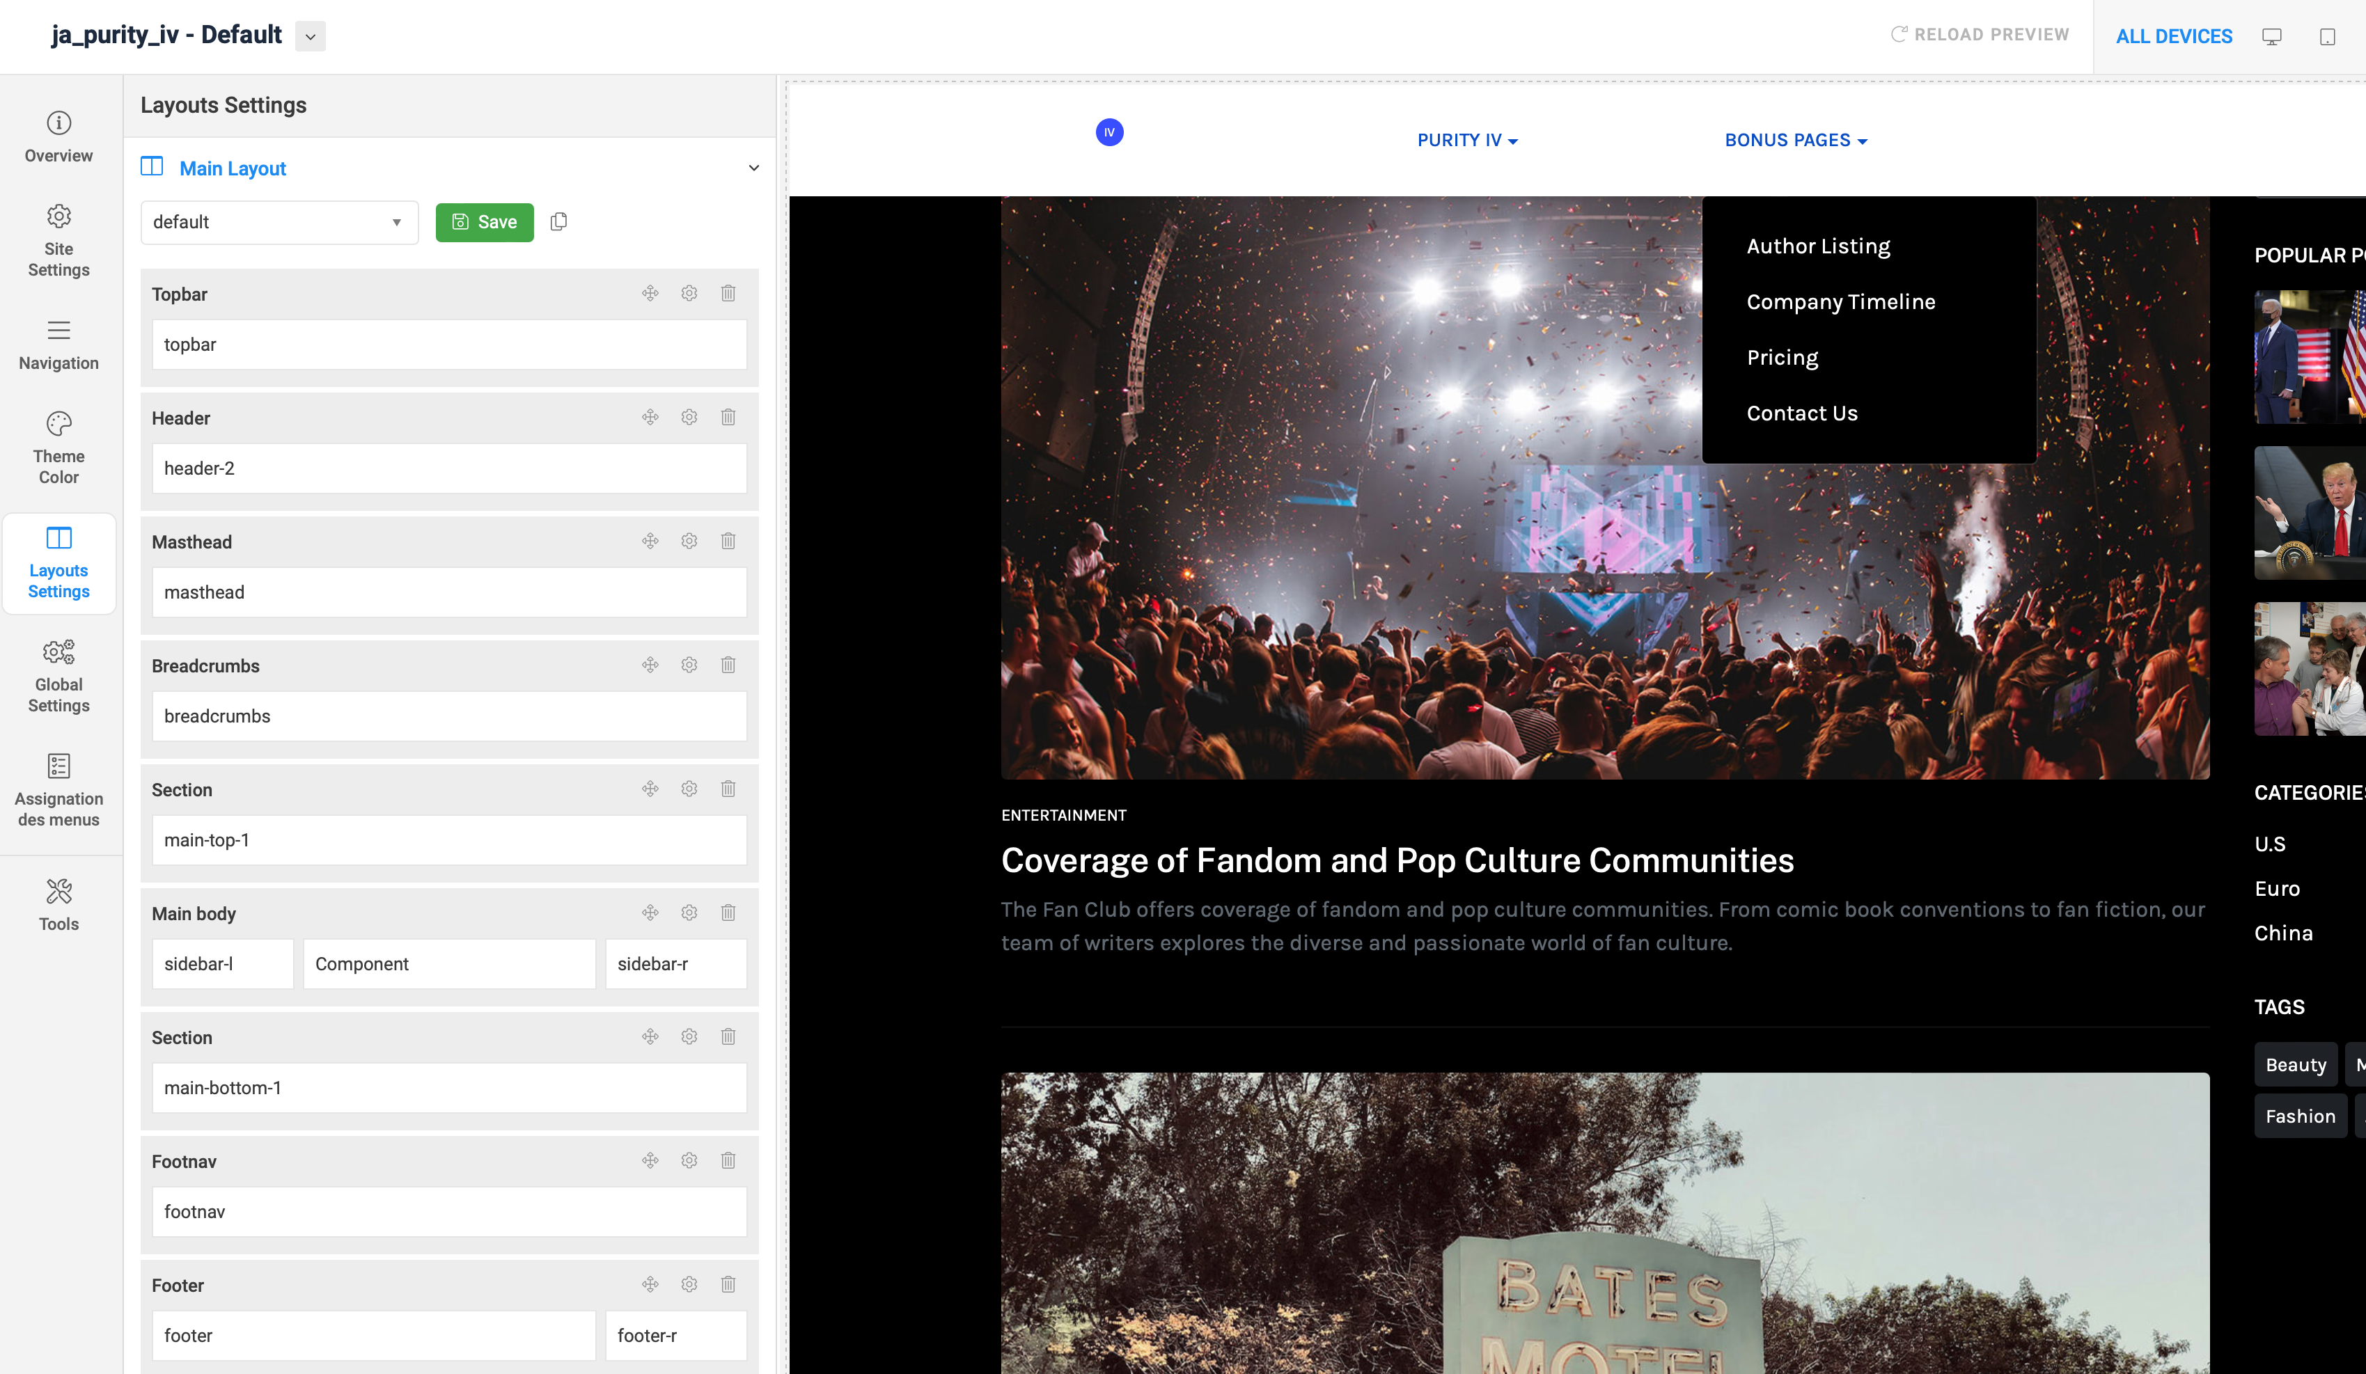Open template style dropdown beside ja_purity_iv title
2366x1374 pixels.
[x=310, y=37]
